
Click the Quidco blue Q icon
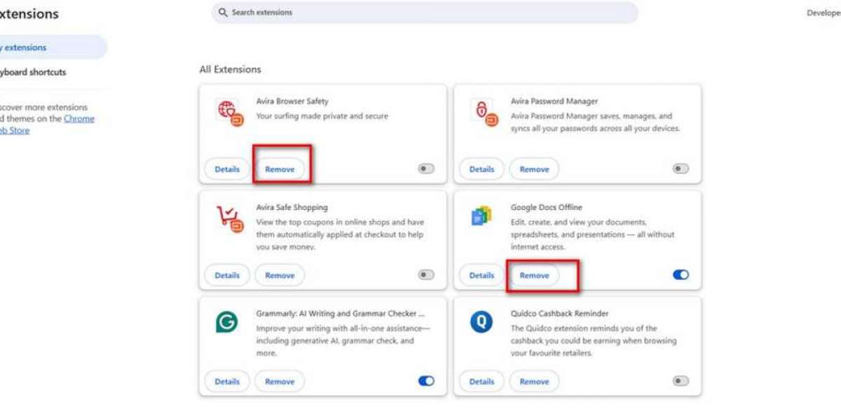click(481, 322)
